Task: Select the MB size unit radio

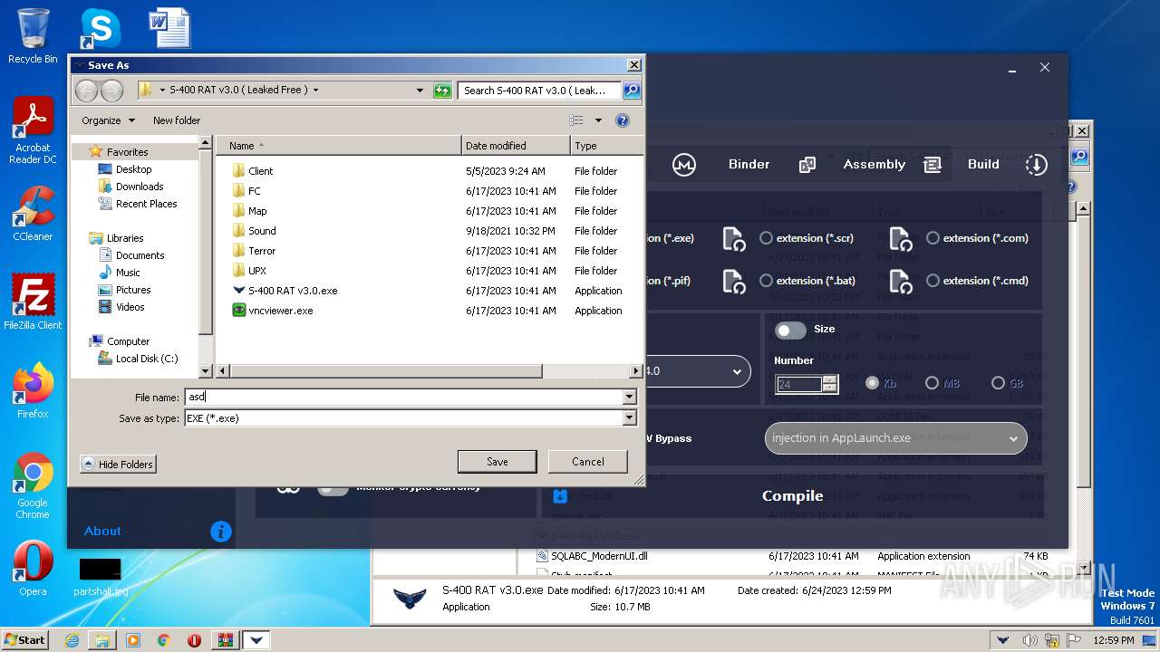Action: tap(932, 383)
